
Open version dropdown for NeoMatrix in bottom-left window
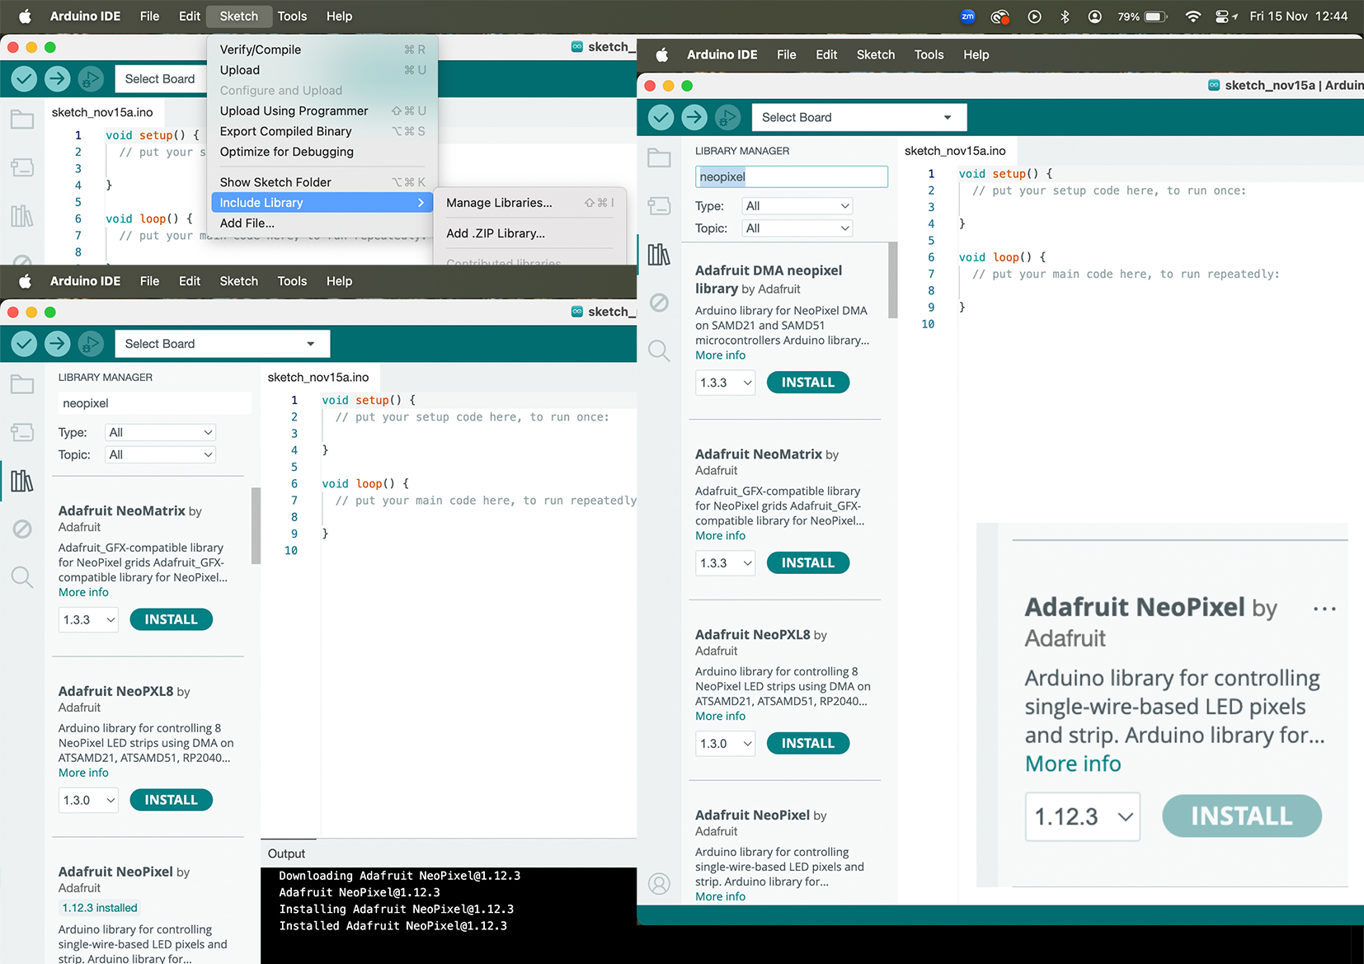pos(89,619)
